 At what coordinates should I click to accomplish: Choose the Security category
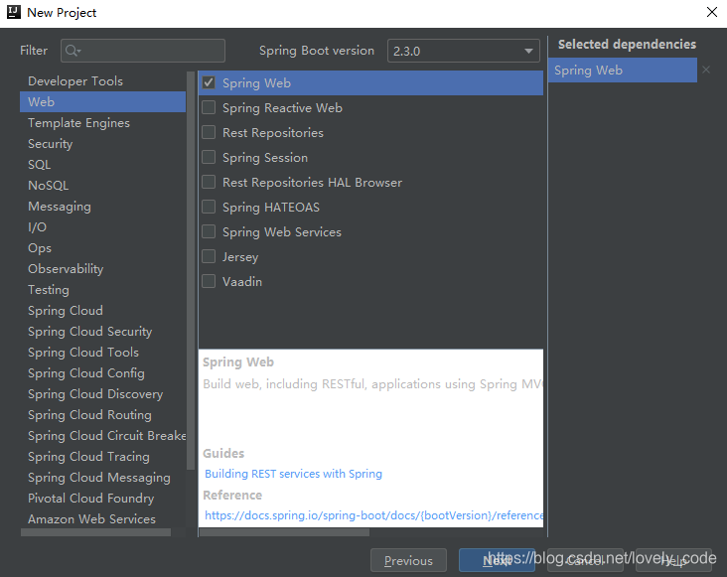[102, 144]
